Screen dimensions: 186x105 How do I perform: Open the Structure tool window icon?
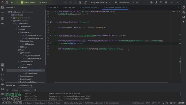pos(2,19)
